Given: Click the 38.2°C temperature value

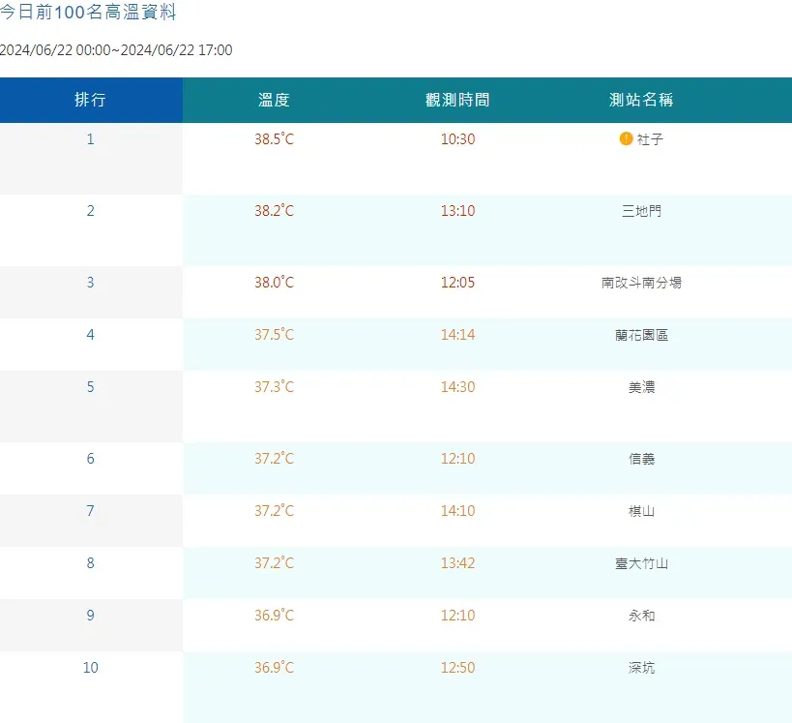Looking at the screenshot, I should [x=274, y=210].
